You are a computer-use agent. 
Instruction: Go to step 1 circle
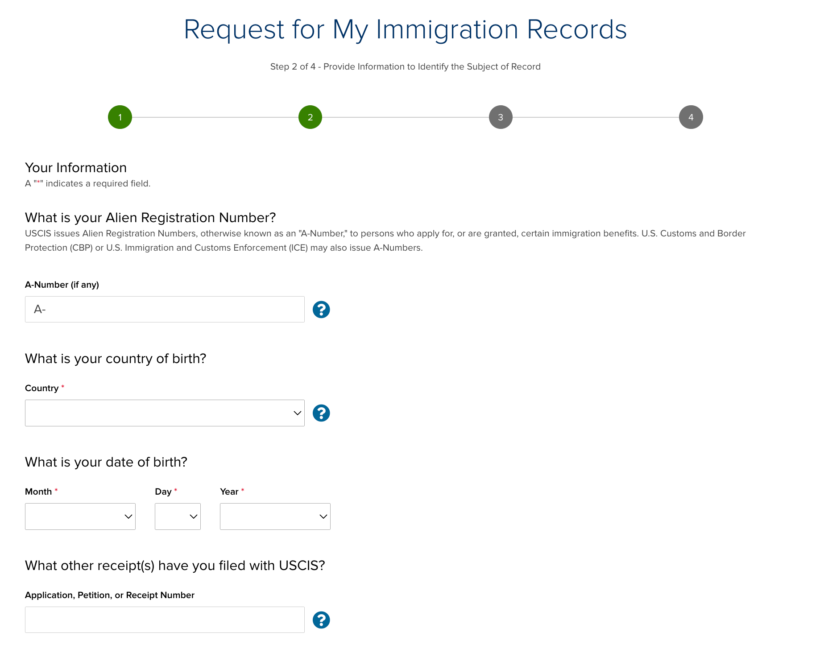click(120, 117)
